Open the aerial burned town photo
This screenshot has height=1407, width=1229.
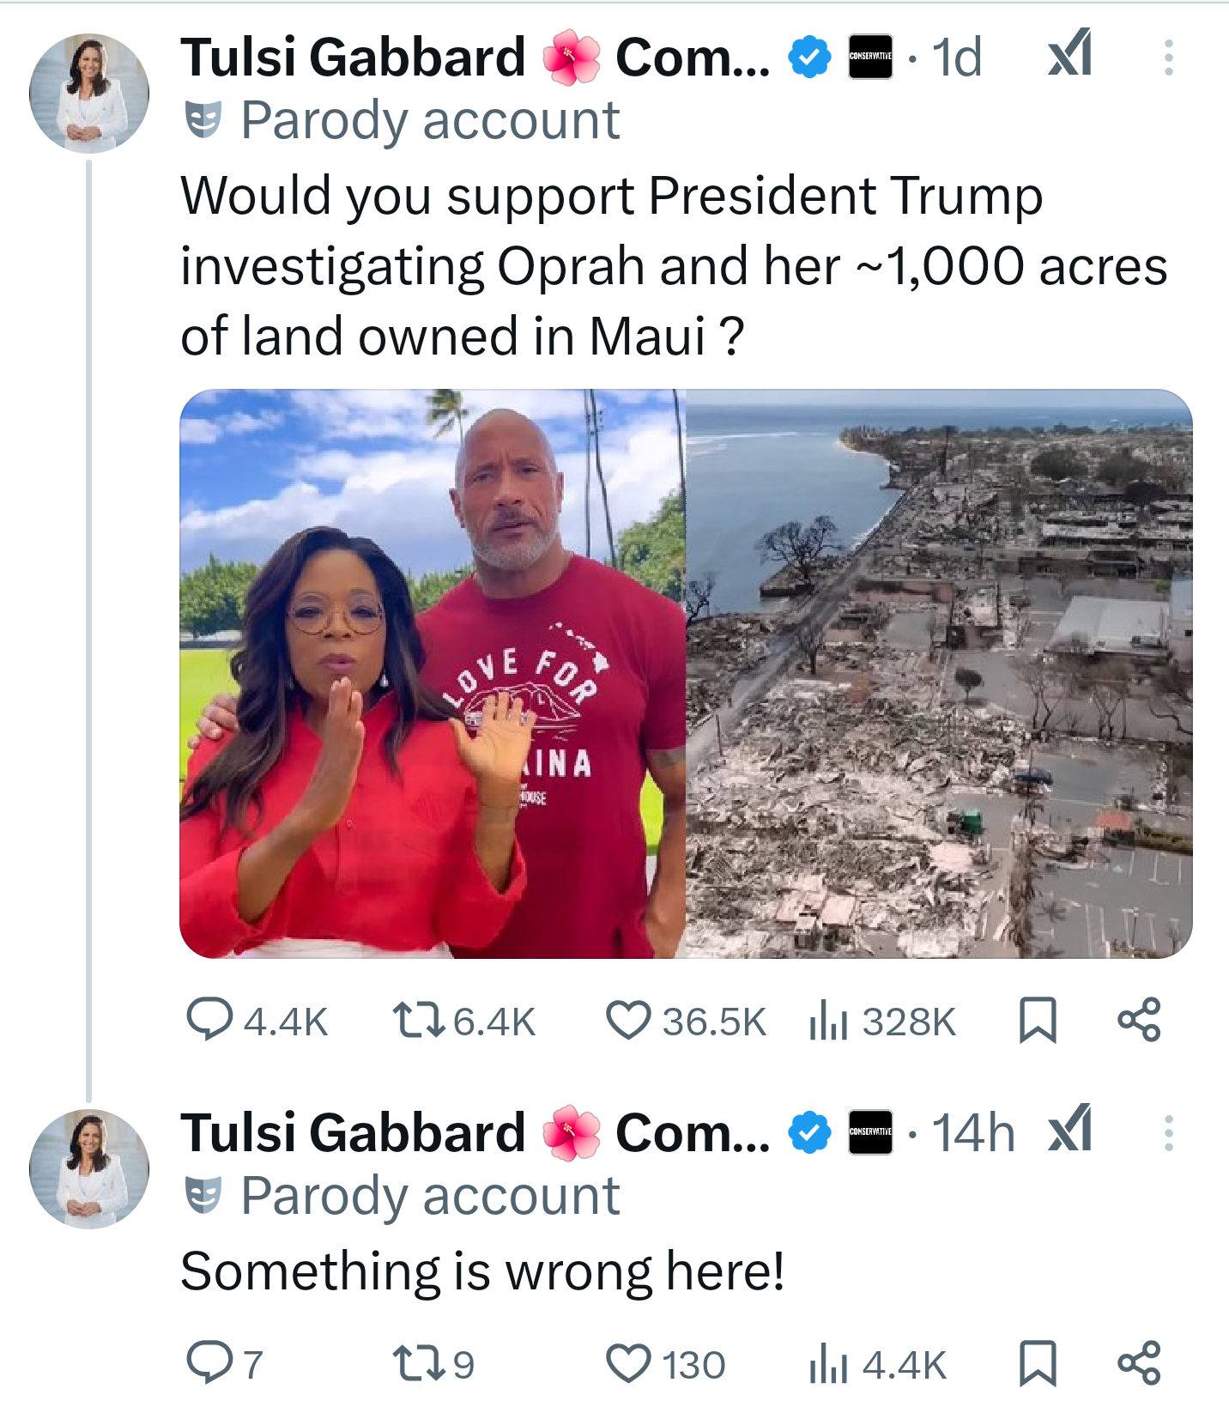click(x=939, y=674)
